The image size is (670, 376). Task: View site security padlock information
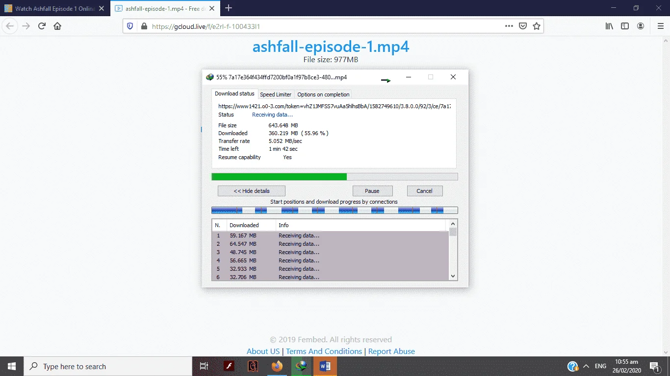pyautogui.click(x=143, y=26)
